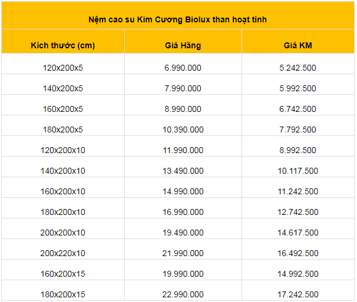Click the 11.242.500 promo price
This screenshot has height=302, width=357.
coord(298,191)
